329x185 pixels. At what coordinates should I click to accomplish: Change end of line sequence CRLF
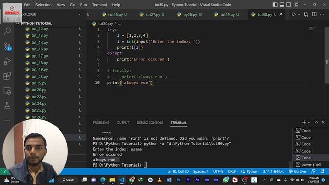click(x=232, y=171)
